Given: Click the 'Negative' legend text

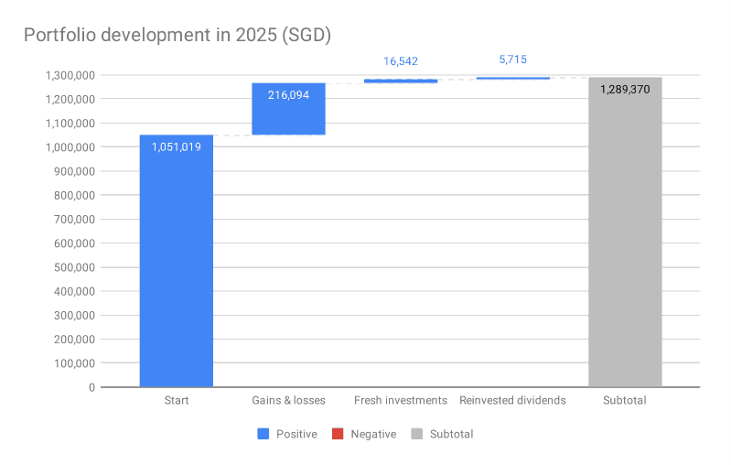Looking at the screenshot, I should tap(373, 434).
